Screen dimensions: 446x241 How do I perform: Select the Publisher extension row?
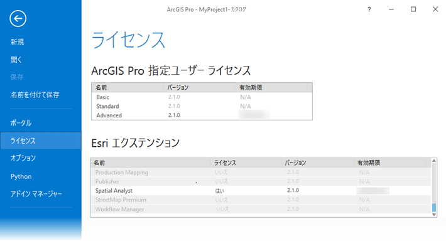261,181
